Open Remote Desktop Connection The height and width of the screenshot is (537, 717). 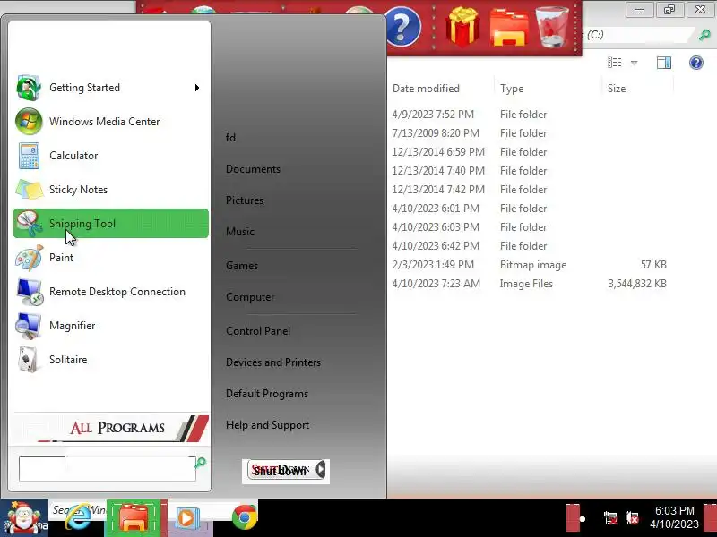point(110,292)
